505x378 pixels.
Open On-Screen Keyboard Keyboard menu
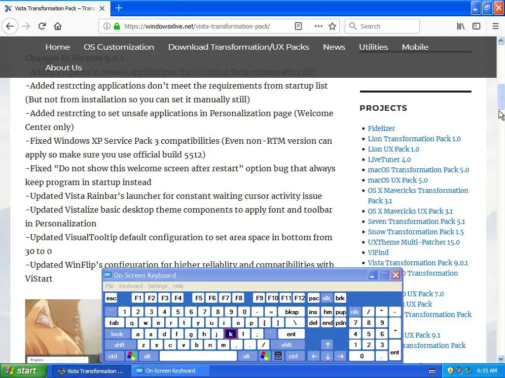(x=130, y=286)
